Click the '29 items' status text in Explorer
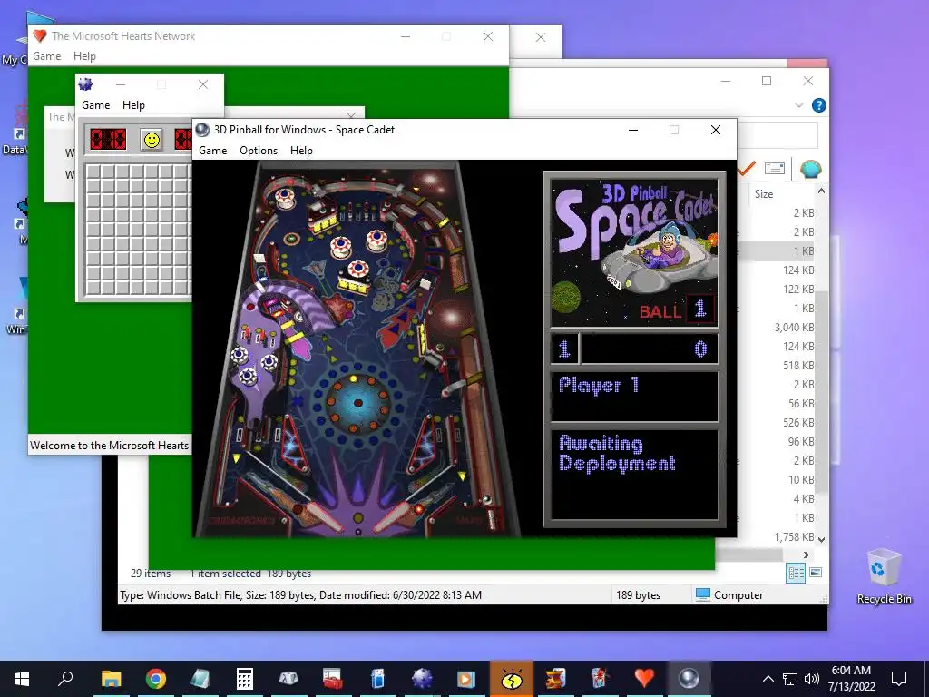 coord(151,574)
